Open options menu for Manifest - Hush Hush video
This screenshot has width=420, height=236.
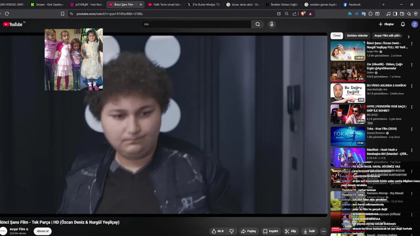coord(411,150)
